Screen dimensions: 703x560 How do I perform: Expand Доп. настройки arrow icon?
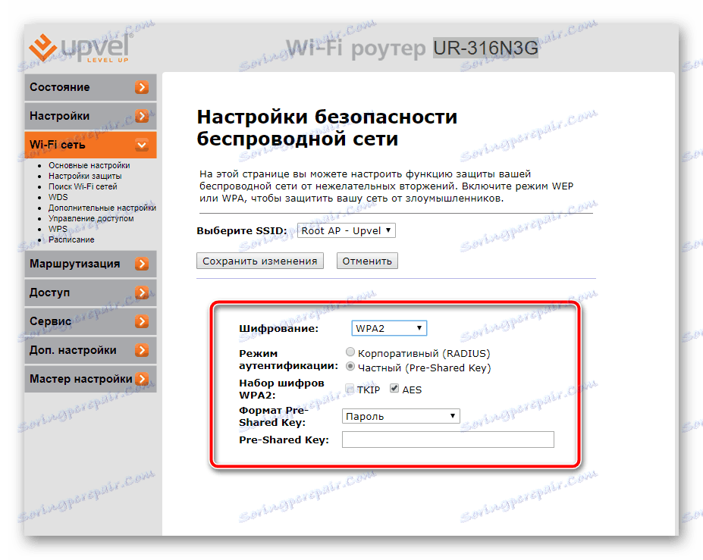(x=142, y=350)
